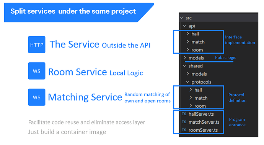Collapse the protocols folder chevron
The height and width of the screenshot is (145, 264).
(187, 82)
